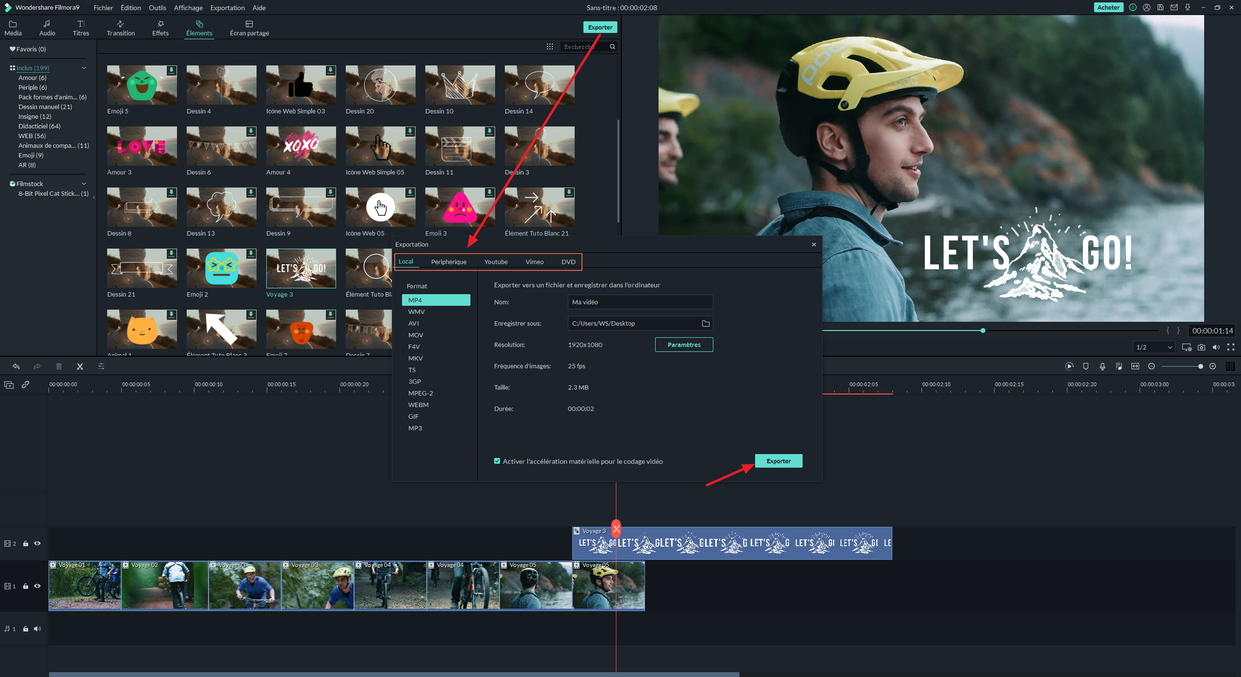Expand the Filmstock category list

83,183
